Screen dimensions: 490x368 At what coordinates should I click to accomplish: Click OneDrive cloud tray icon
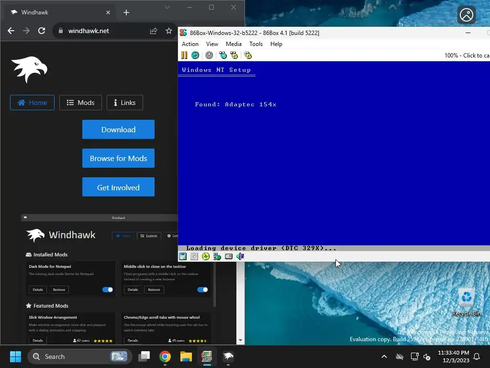coord(400,356)
